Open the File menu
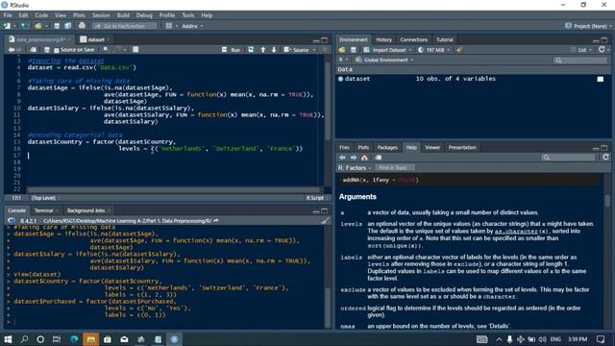 (8, 15)
